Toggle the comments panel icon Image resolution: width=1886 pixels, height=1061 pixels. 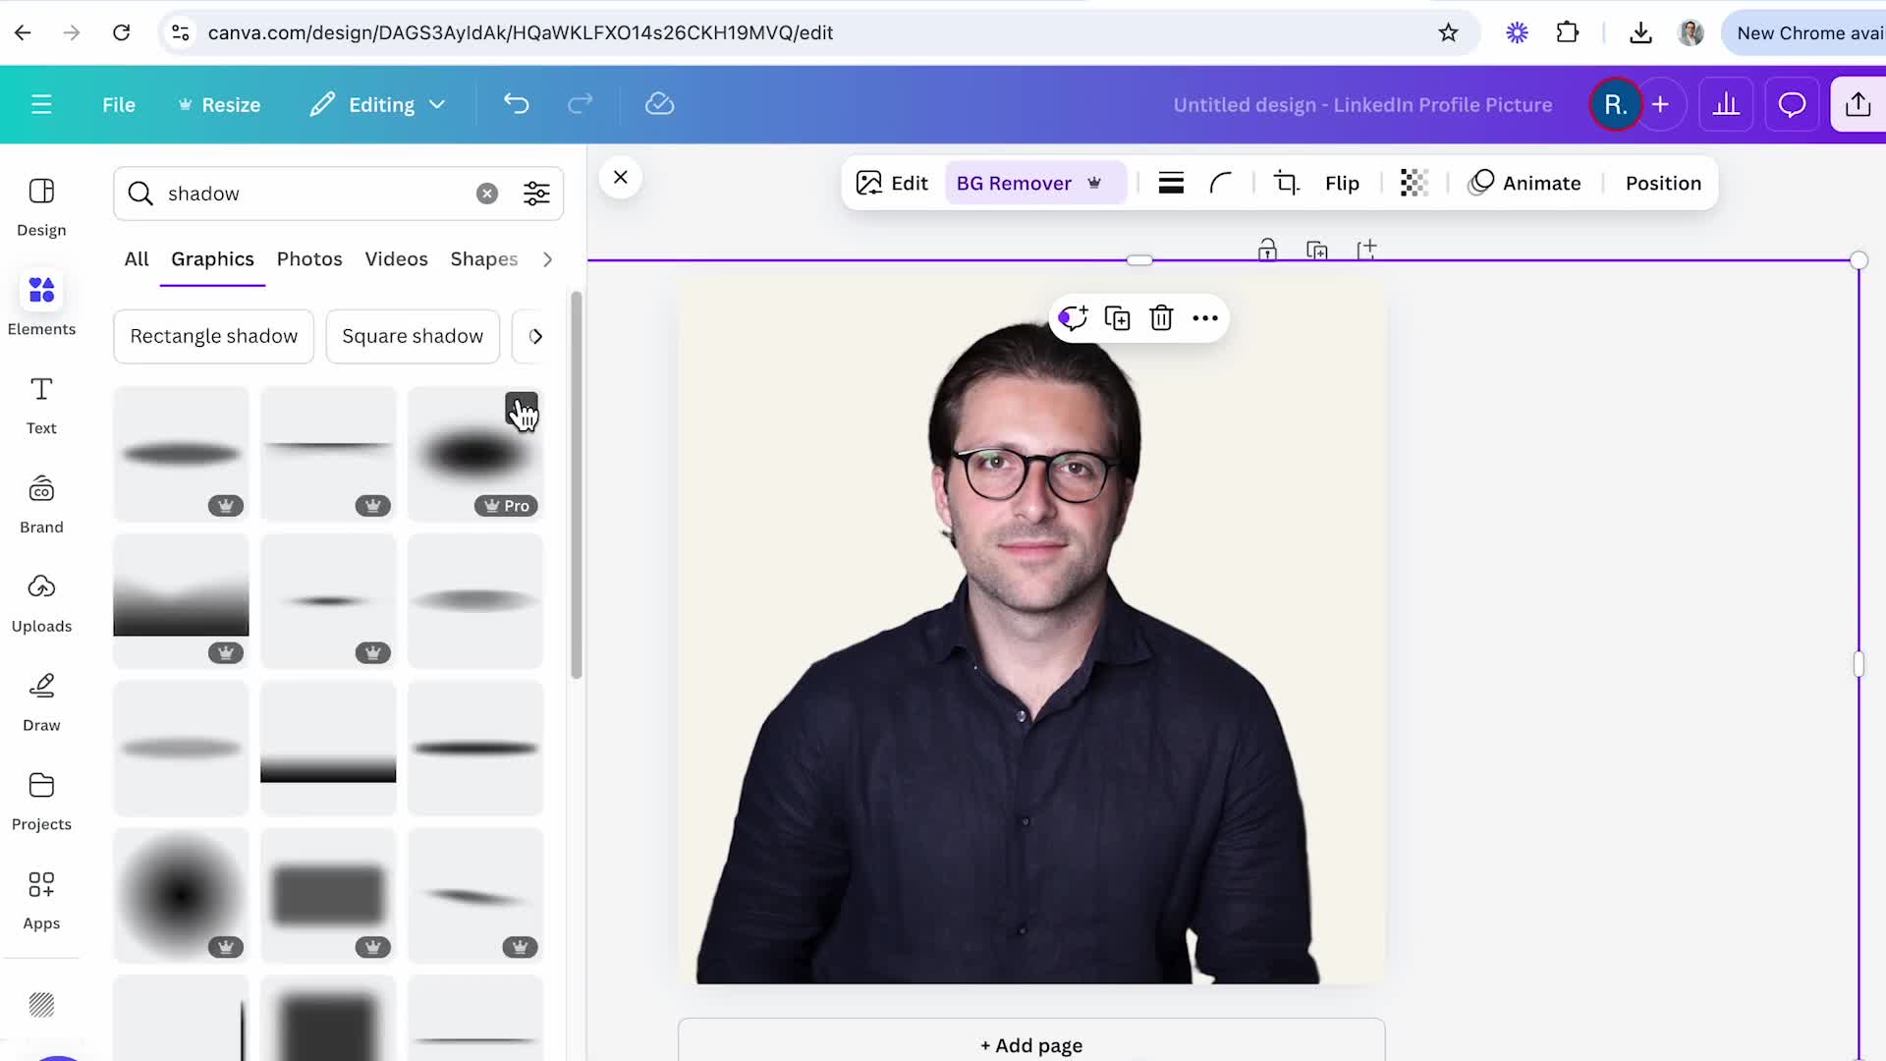point(1792,104)
